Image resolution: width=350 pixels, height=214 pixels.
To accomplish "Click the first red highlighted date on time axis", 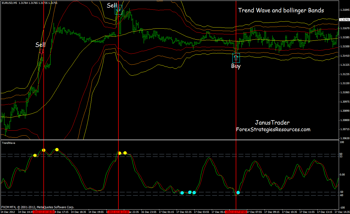I will point(44,212).
